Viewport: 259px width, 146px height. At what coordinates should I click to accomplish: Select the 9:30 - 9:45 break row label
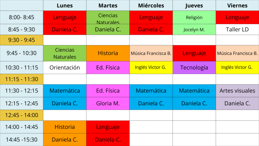coord(21,40)
